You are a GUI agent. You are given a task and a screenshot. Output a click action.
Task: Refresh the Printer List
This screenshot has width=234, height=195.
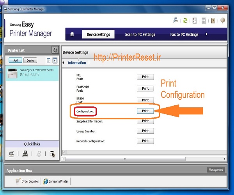click(x=55, y=50)
